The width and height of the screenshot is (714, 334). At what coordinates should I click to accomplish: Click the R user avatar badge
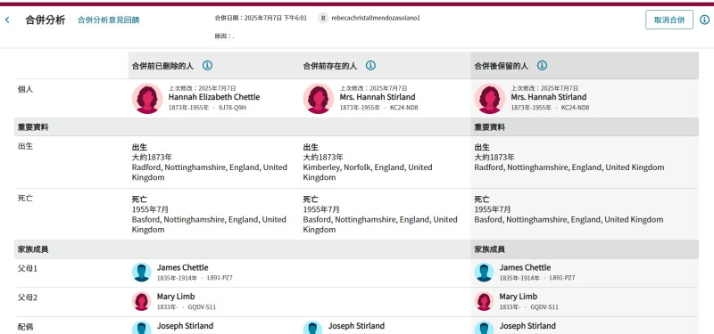pos(323,18)
